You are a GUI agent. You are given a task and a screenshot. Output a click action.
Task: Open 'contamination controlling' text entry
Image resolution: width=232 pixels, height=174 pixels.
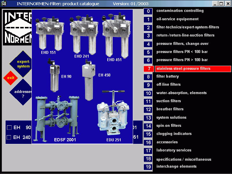180,11
